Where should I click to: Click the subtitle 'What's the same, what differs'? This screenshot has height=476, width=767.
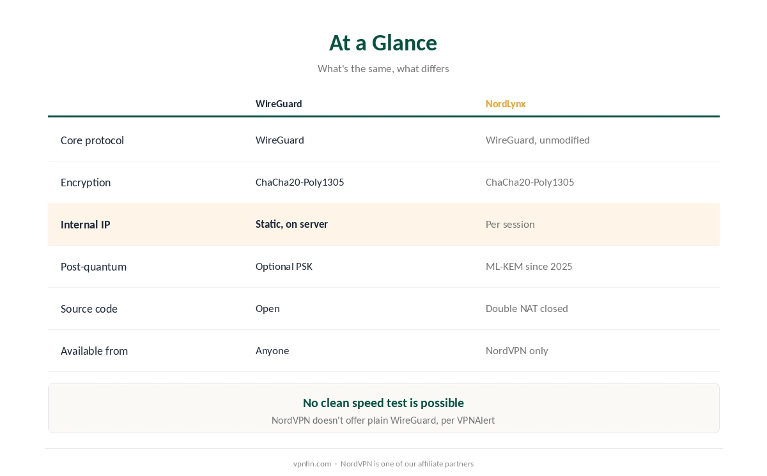point(383,68)
